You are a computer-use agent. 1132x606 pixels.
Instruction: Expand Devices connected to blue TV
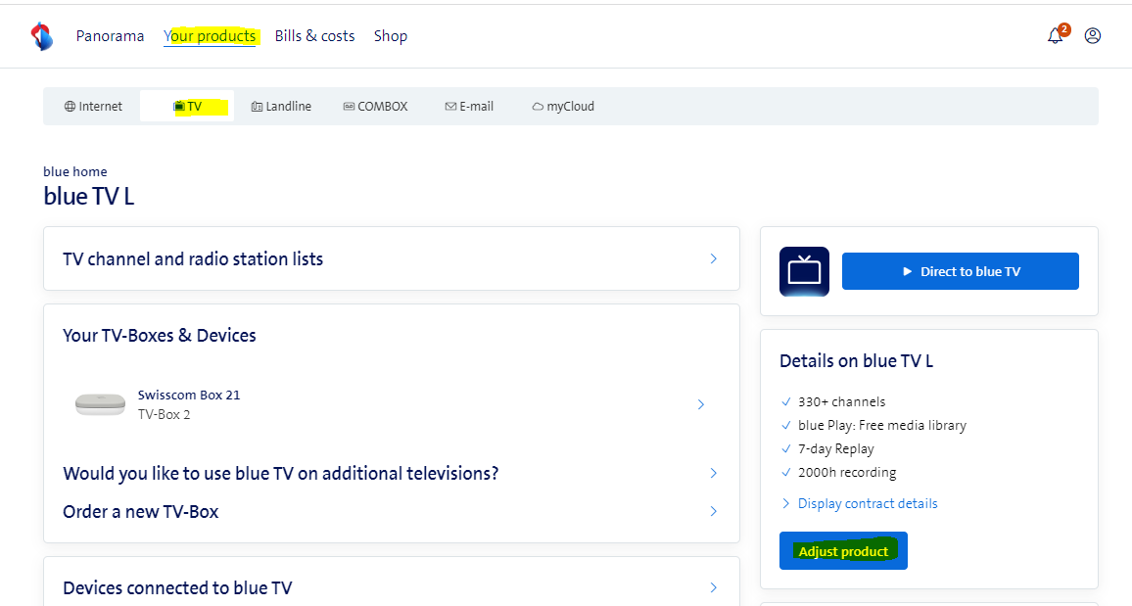[x=391, y=587]
